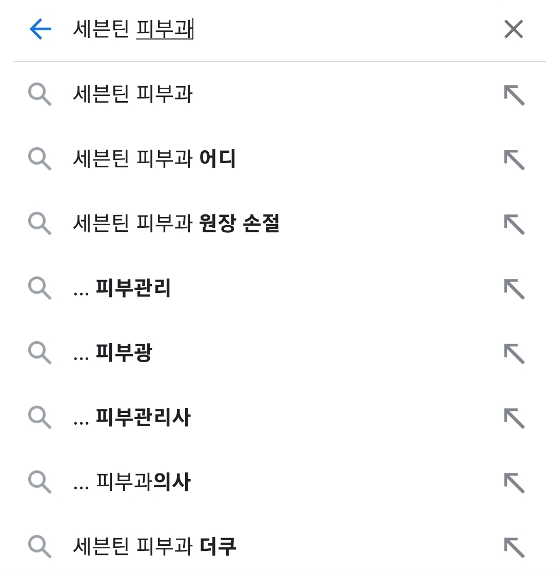Image resolution: width=554 pixels, height=574 pixels.
Task: Click the fill-in arrow beside '... 피부관리사'
Action: (x=514, y=418)
